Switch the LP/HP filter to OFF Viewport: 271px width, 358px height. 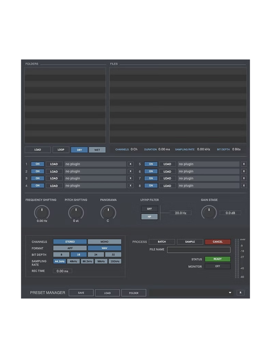(149, 209)
